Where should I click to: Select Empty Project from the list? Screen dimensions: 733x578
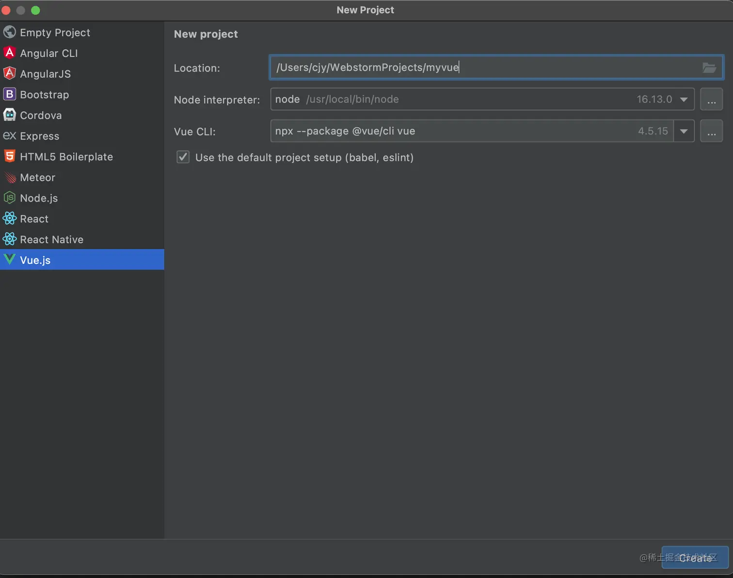point(55,32)
